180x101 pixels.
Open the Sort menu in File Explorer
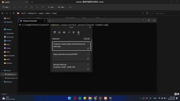click(x=51, y=7)
